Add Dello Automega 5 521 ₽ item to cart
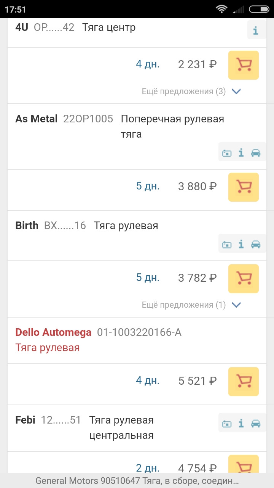Image resolution: width=274 pixels, height=488 pixels. (x=243, y=381)
